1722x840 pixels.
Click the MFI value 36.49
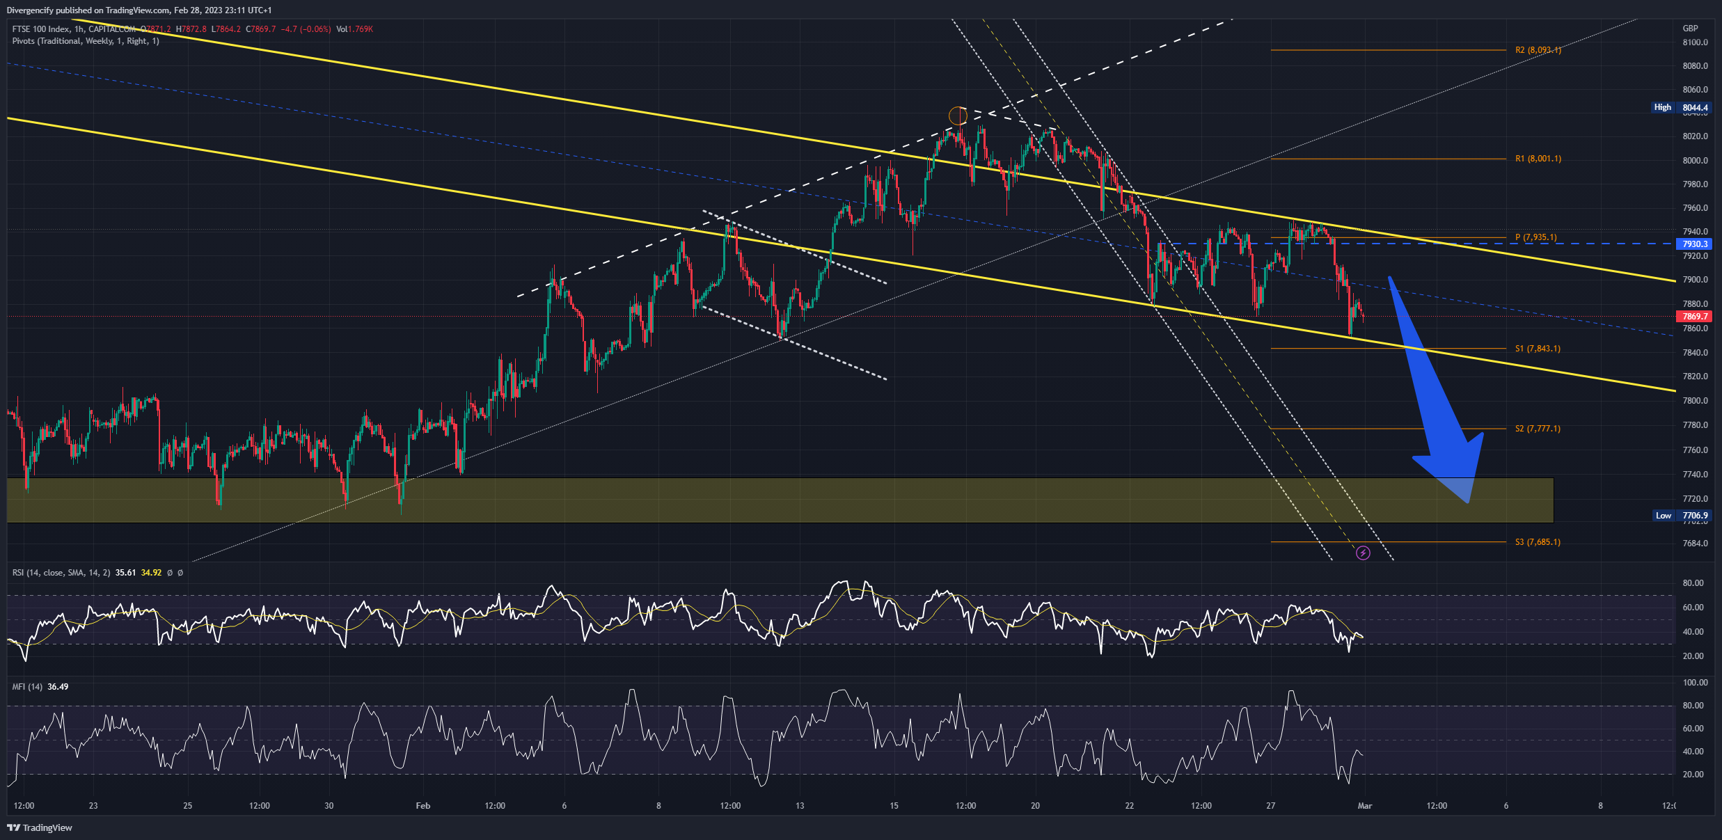pyautogui.click(x=58, y=687)
